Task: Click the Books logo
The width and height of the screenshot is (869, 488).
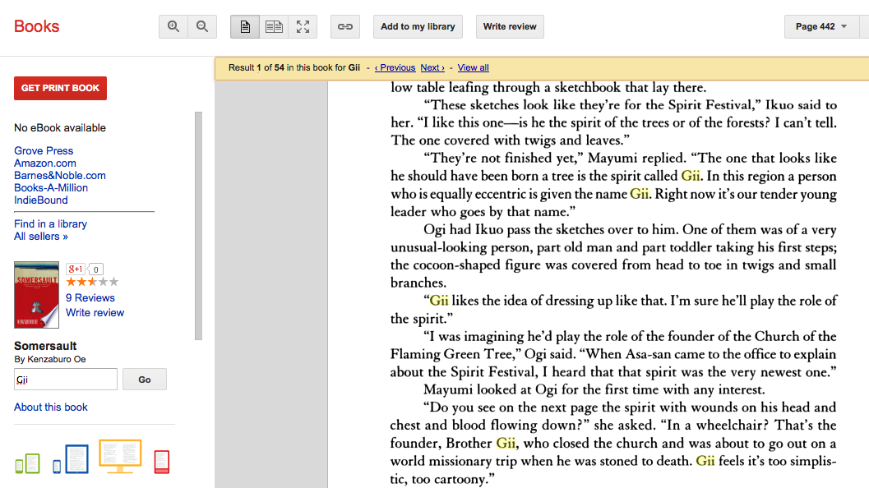Action: [36, 26]
